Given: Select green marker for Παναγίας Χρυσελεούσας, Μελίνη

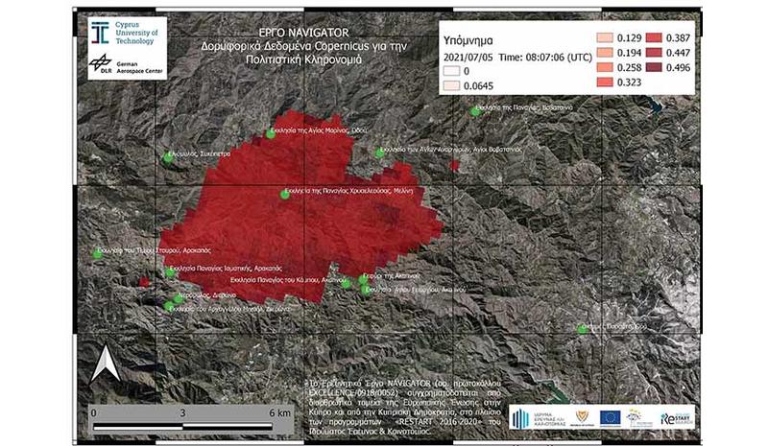Looking at the screenshot, I should point(284,195).
